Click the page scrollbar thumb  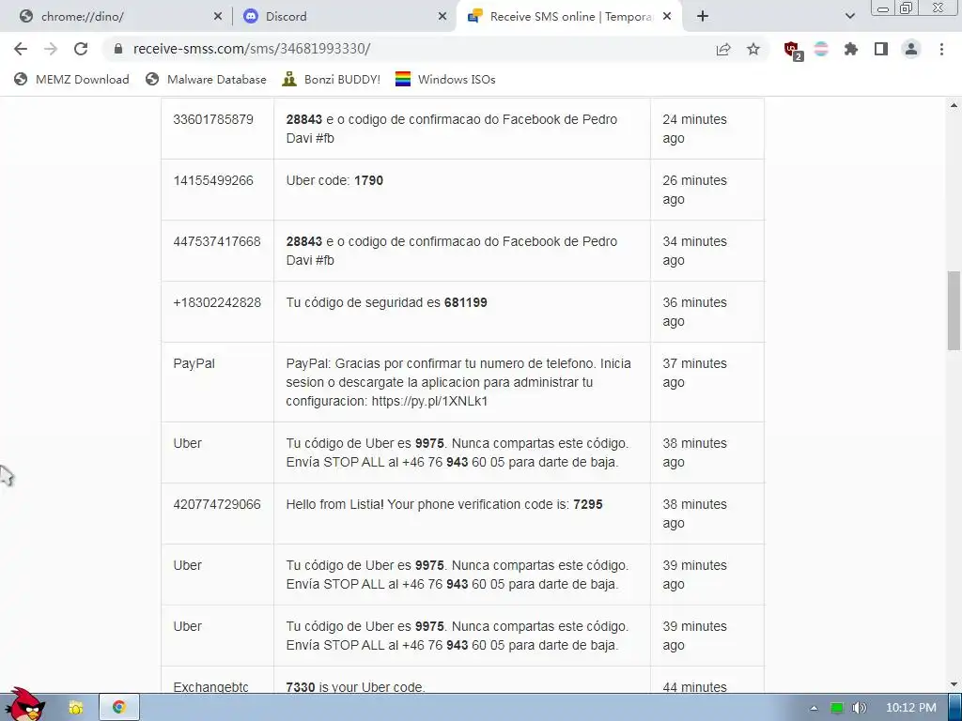click(x=954, y=310)
